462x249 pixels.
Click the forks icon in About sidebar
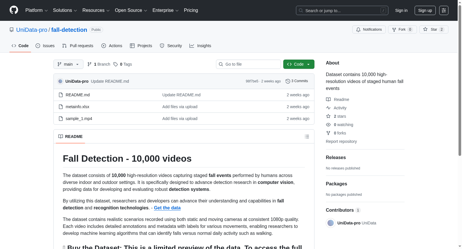click(x=328, y=133)
